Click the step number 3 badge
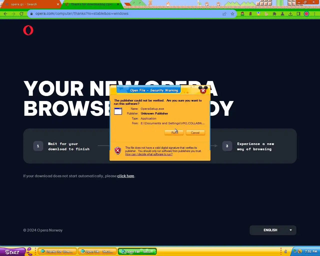 click(227, 146)
